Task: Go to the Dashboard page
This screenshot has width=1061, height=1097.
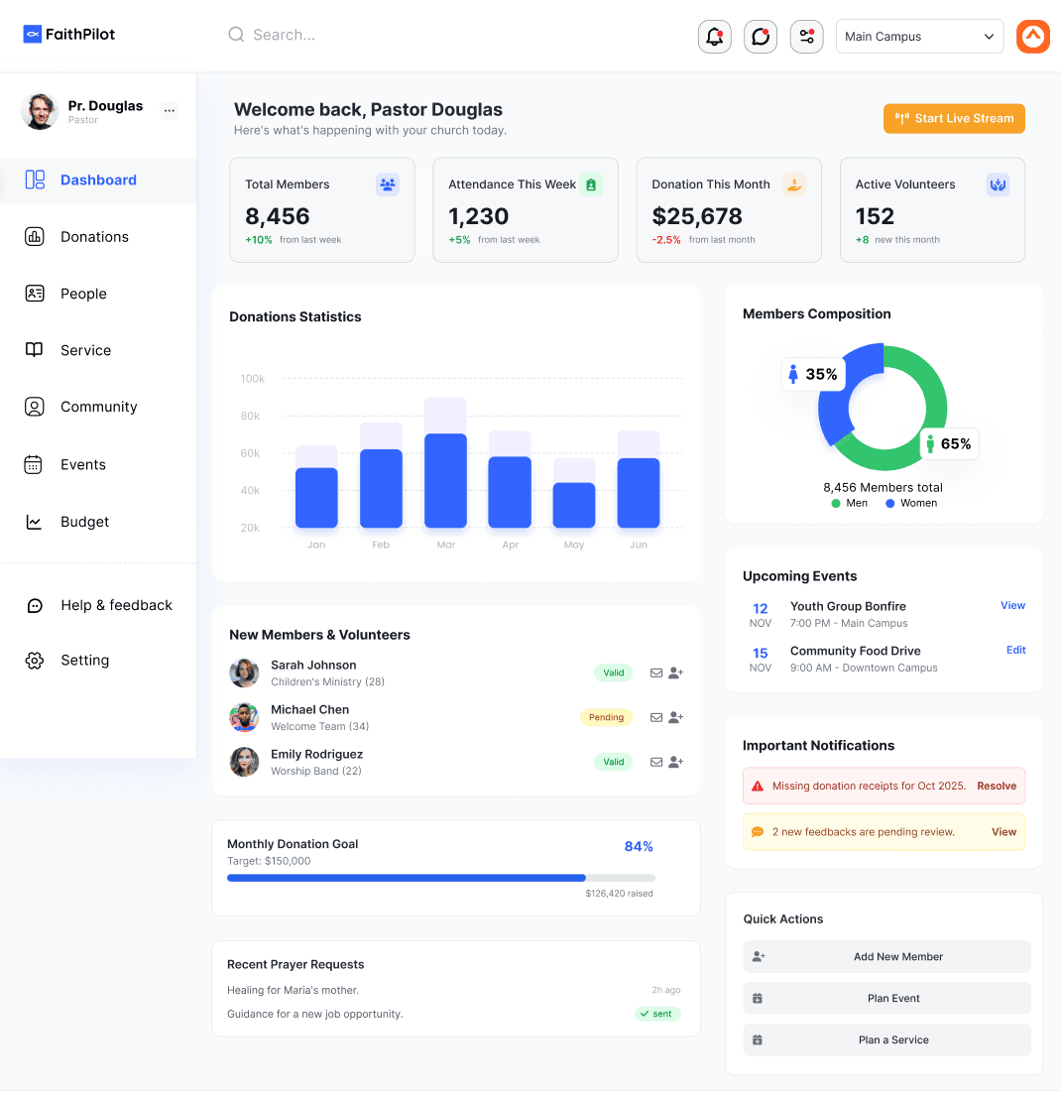Action: point(98,181)
